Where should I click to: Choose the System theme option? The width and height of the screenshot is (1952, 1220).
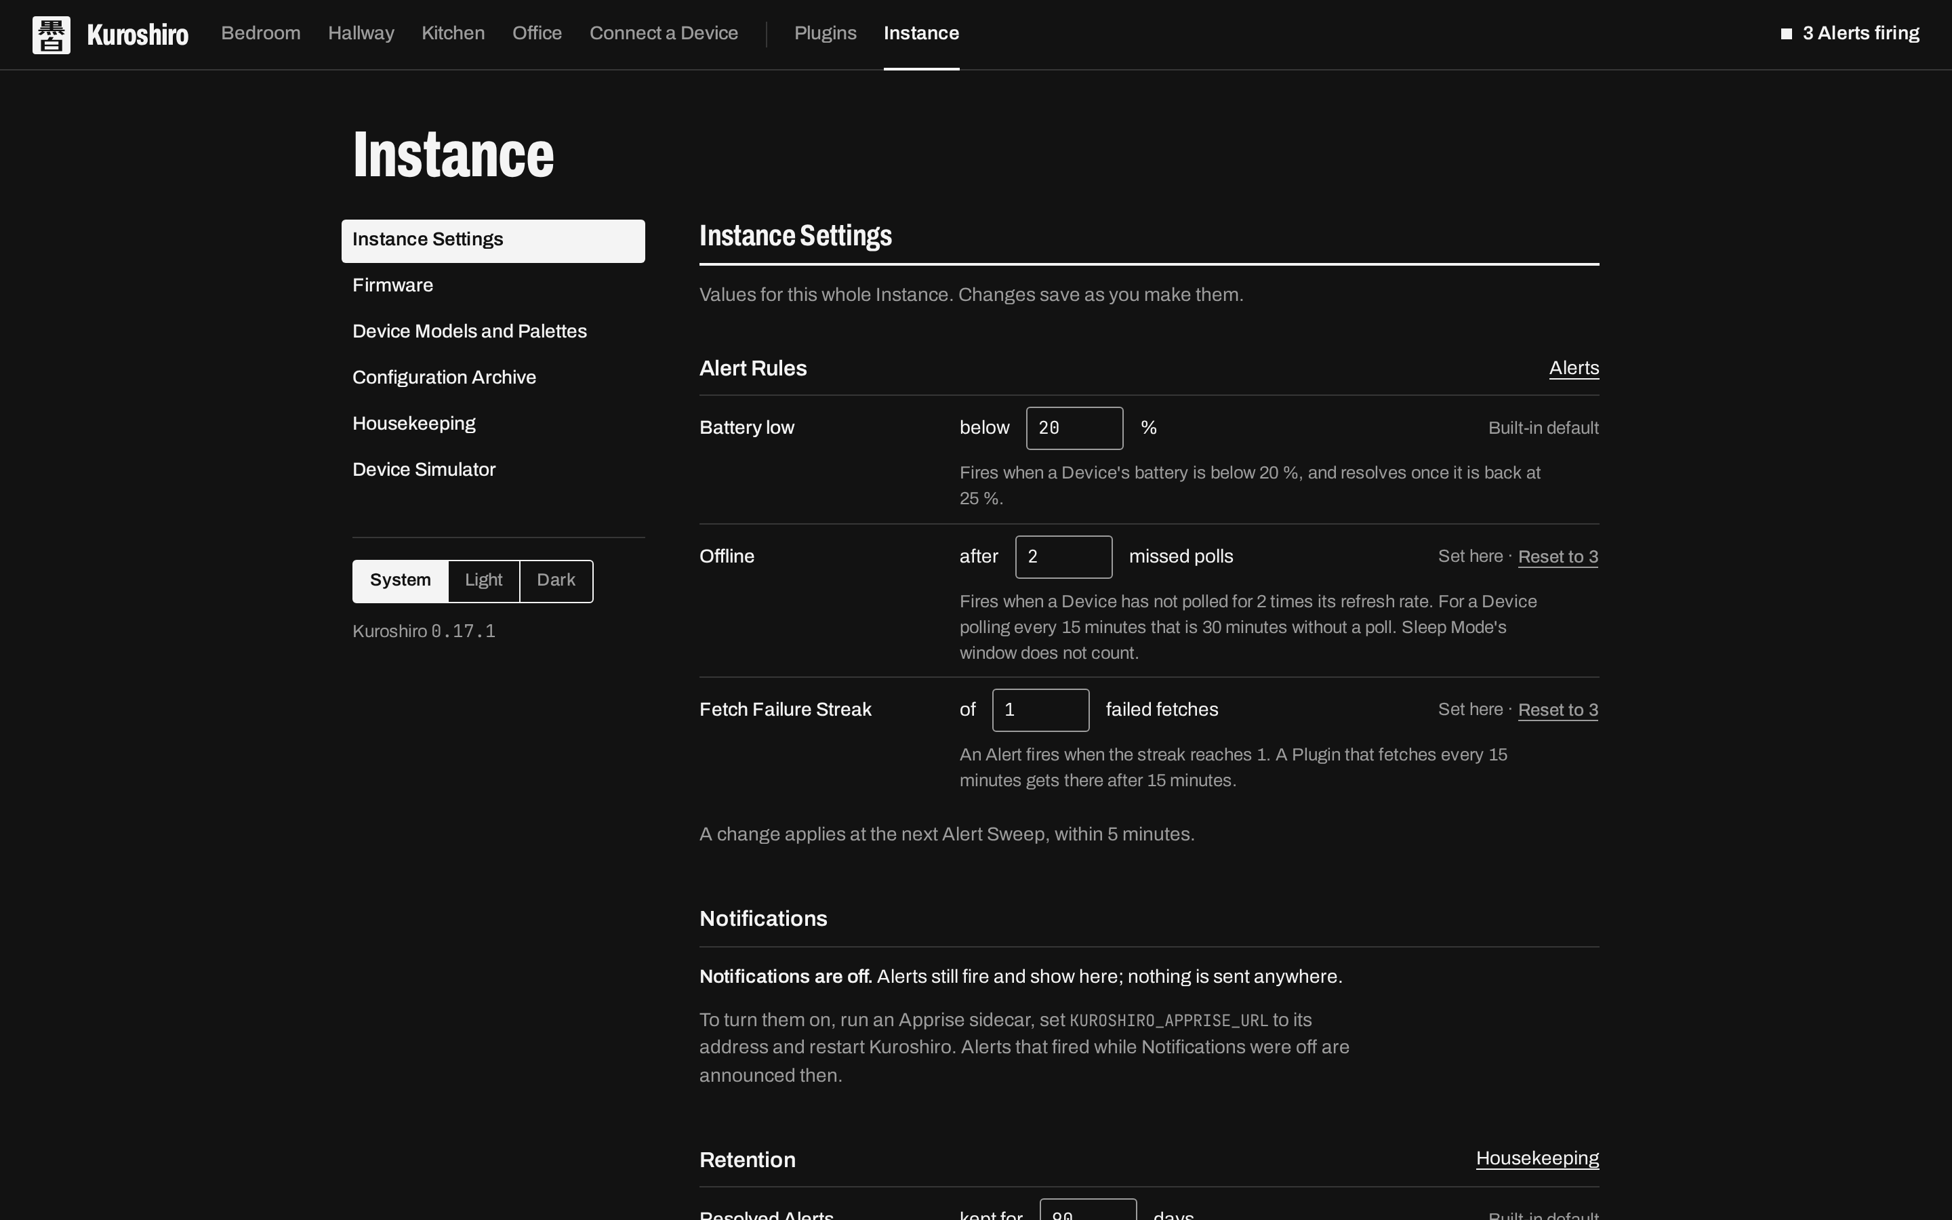point(400,581)
